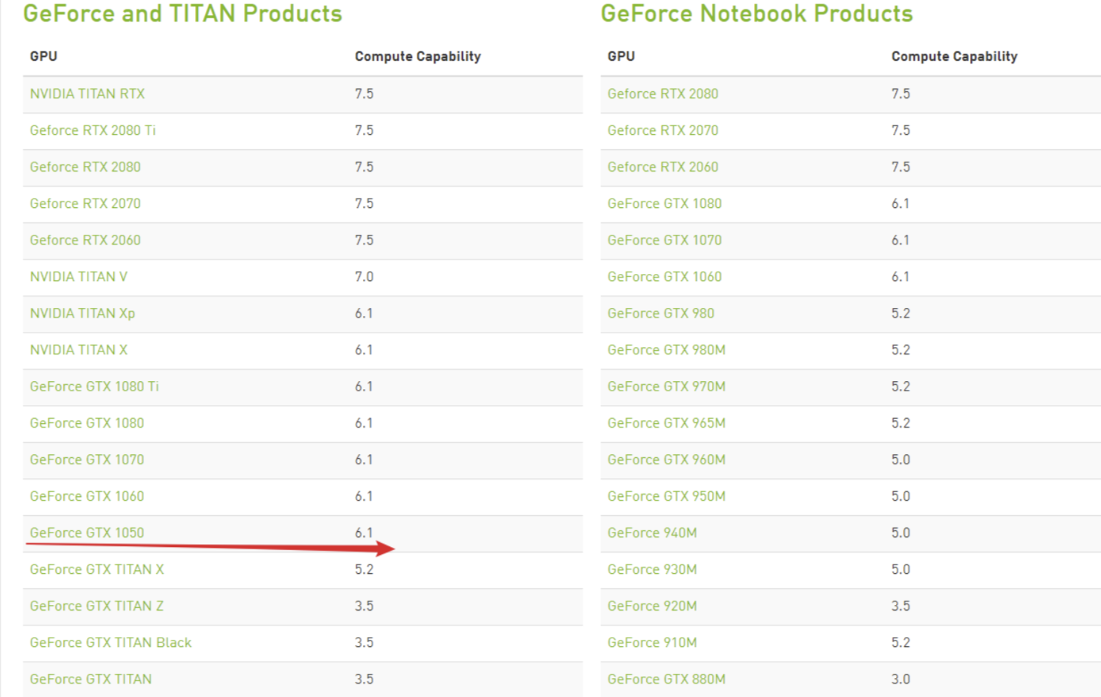
Task: Open the GeForce GTX 880M link
Action: (666, 679)
